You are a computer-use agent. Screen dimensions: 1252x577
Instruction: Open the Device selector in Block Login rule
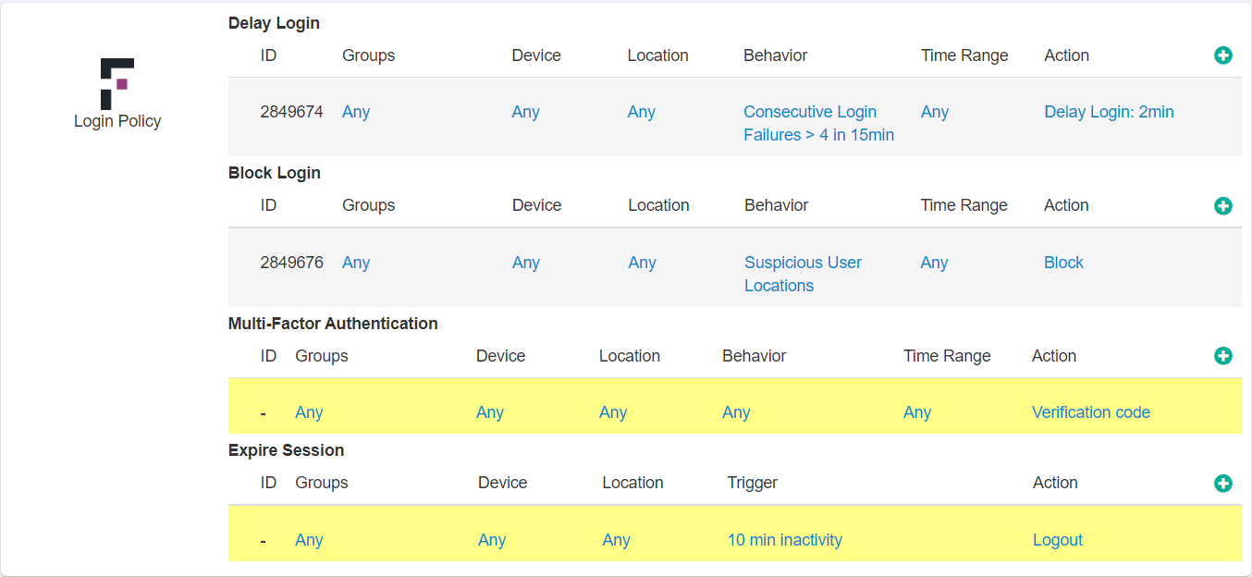[x=525, y=262]
